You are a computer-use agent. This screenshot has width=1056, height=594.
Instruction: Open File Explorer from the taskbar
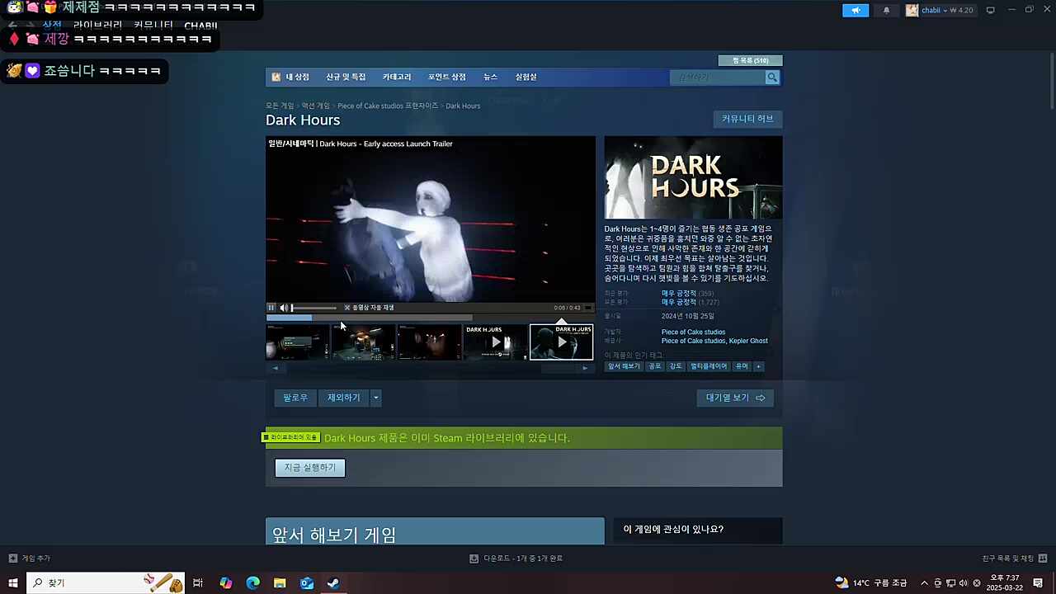[280, 583]
